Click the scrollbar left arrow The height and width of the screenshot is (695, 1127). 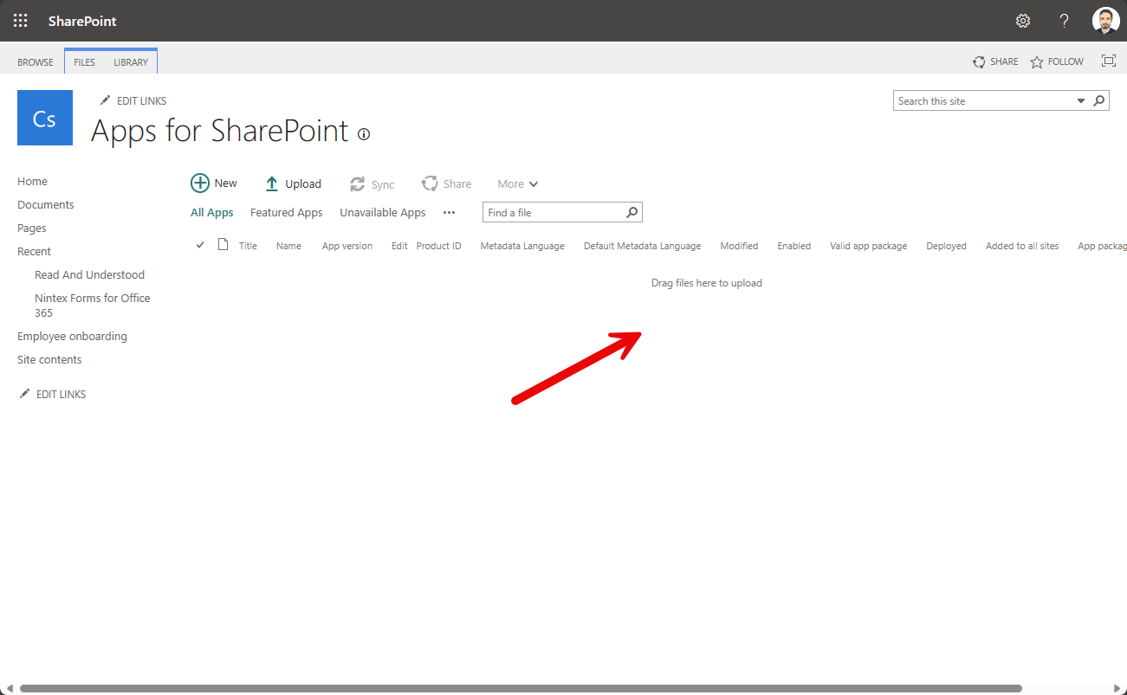pyautogui.click(x=8, y=689)
